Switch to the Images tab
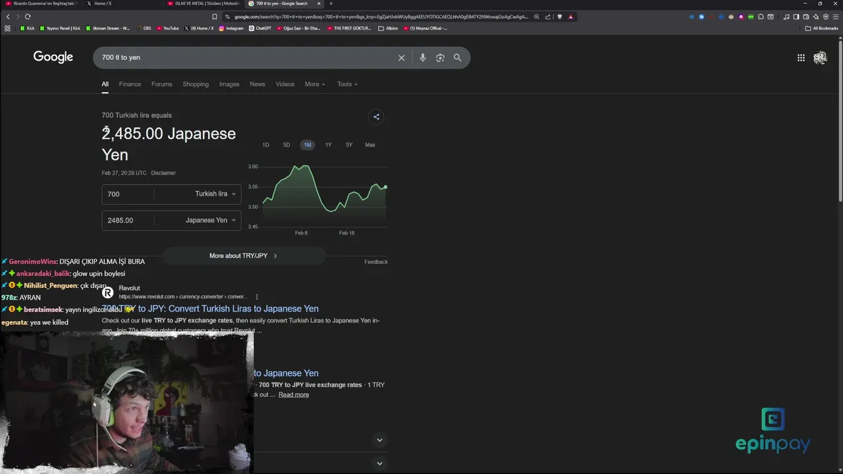The width and height of the screenshot is (843, 474). [229, 84]
